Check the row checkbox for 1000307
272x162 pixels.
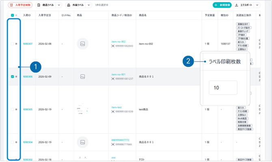coord(13,44)
